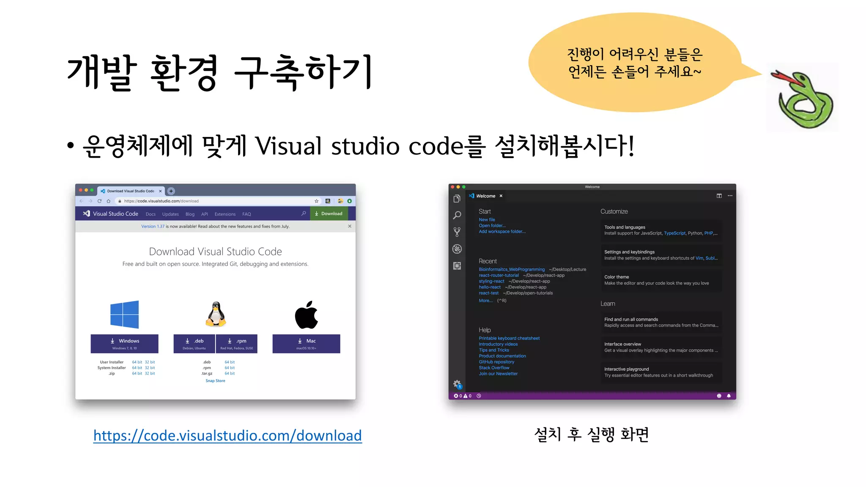This screenshot has width=866, height=487.
Task: Open API in the site navigation
Action: point(205,214)
